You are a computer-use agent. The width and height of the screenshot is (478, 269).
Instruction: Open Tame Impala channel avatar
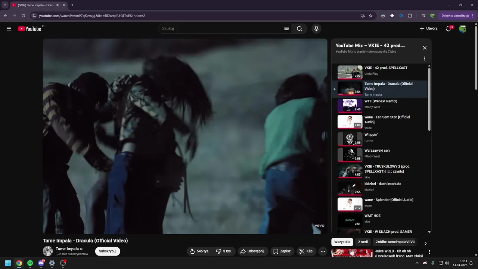point(48,251)
